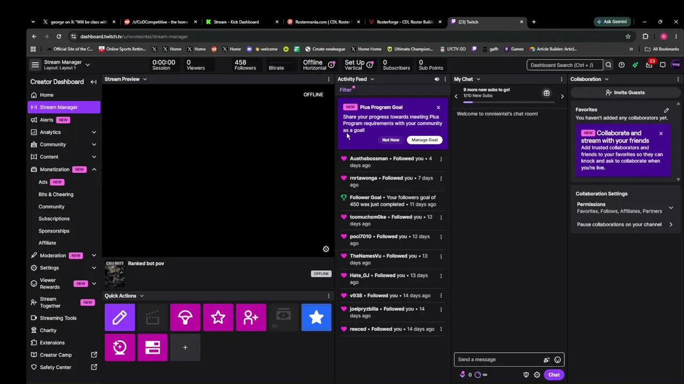Viewport: 684px width, 384px height.
Task: Open Subscriptions under Monetization
Action: tap(54, 219)
